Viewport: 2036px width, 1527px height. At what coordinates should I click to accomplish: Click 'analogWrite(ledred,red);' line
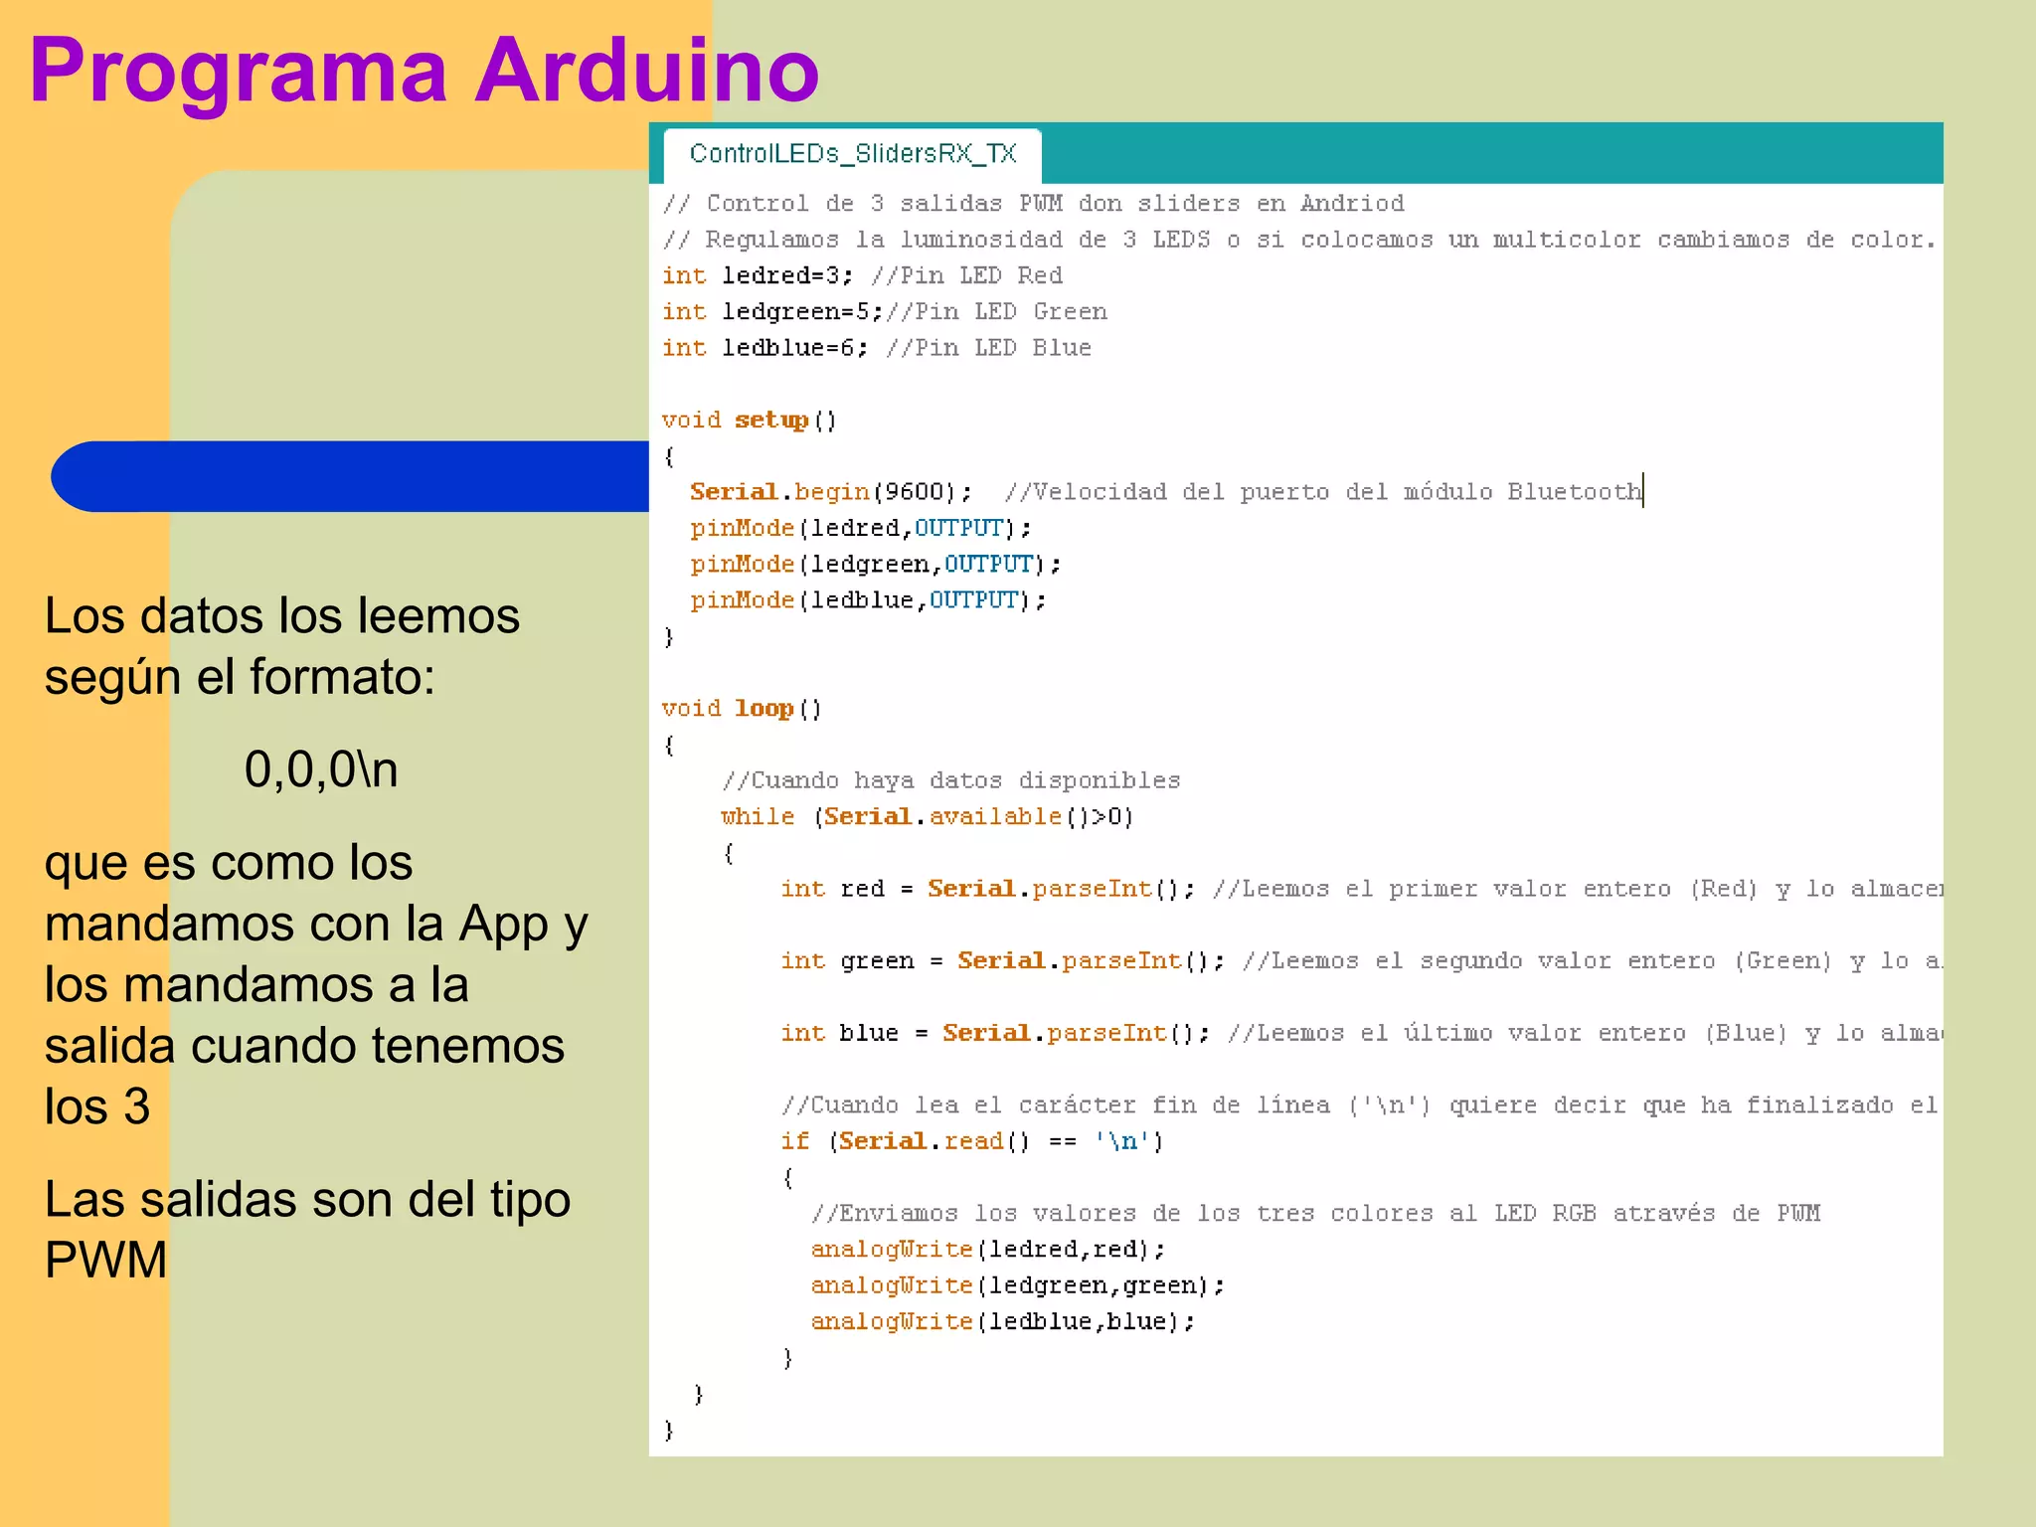[988, 1250]
